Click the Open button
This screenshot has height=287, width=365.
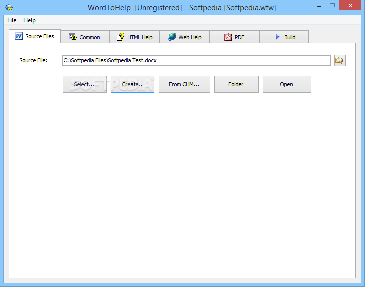click(287, 84)
